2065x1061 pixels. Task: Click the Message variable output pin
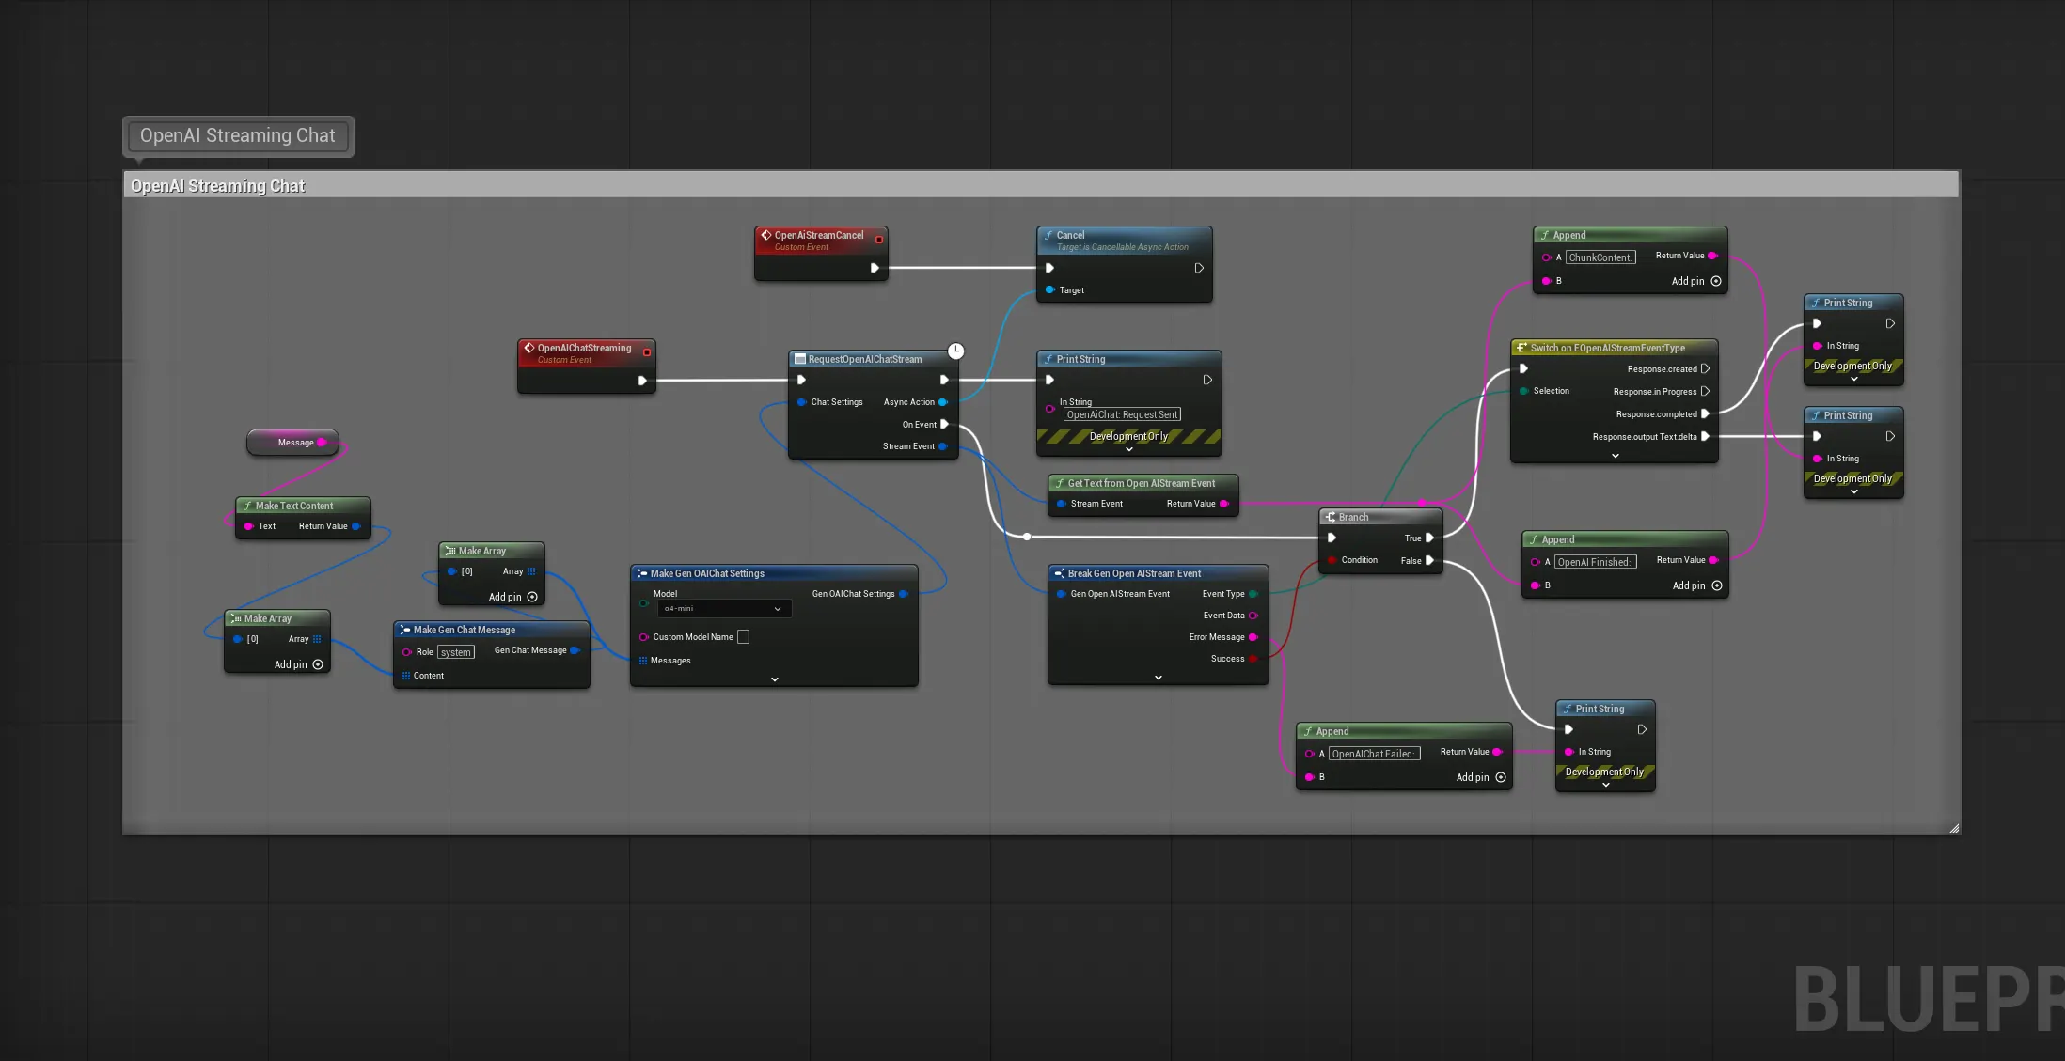point(322,443)
